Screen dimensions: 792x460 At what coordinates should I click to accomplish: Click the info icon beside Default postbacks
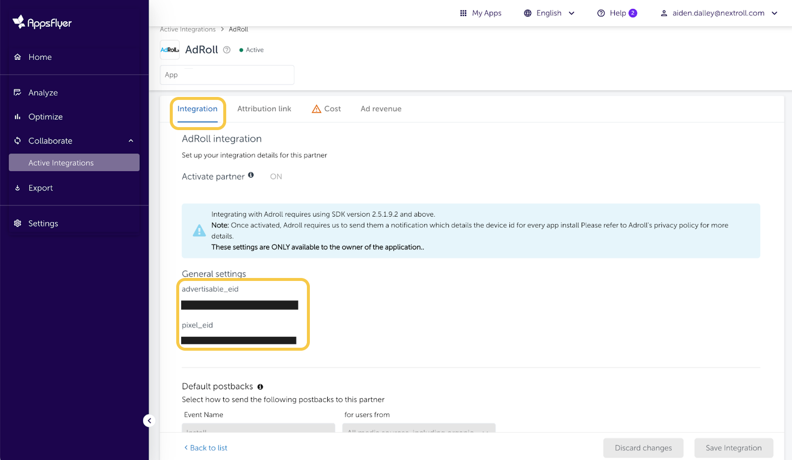[x=260, y=387]
